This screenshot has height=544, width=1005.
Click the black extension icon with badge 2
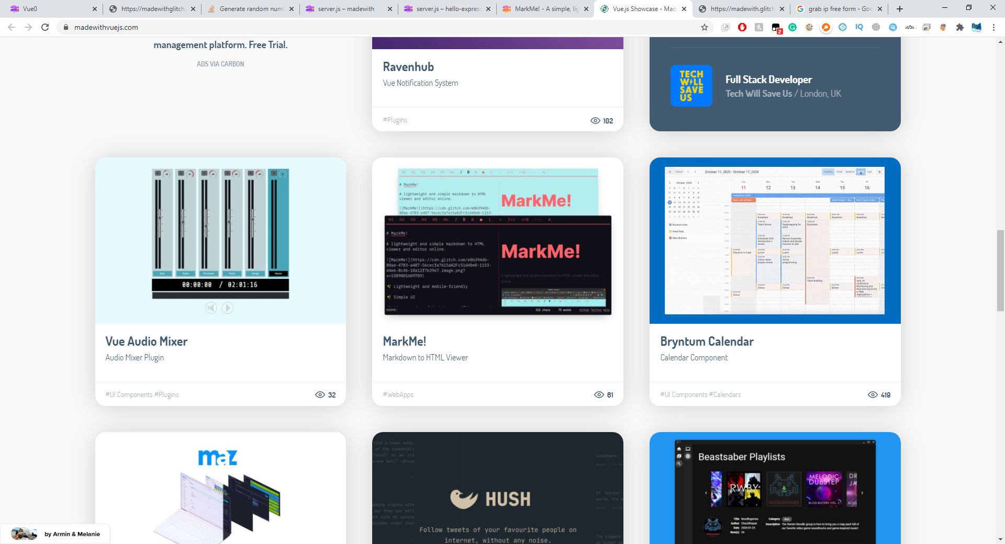coord(776,28)
